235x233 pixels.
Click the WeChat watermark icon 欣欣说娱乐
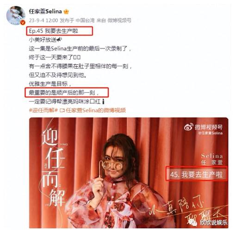click(192, 223)
